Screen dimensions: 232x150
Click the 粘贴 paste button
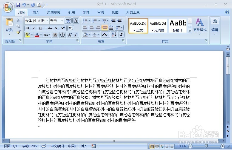pos(9,27)
